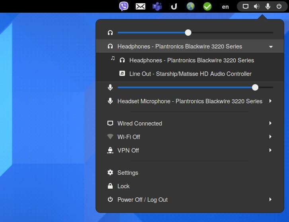Viewport: 289px width, 222px height.
Task: Click the green checkmark tray icon
Action: (x=207, y=7)
